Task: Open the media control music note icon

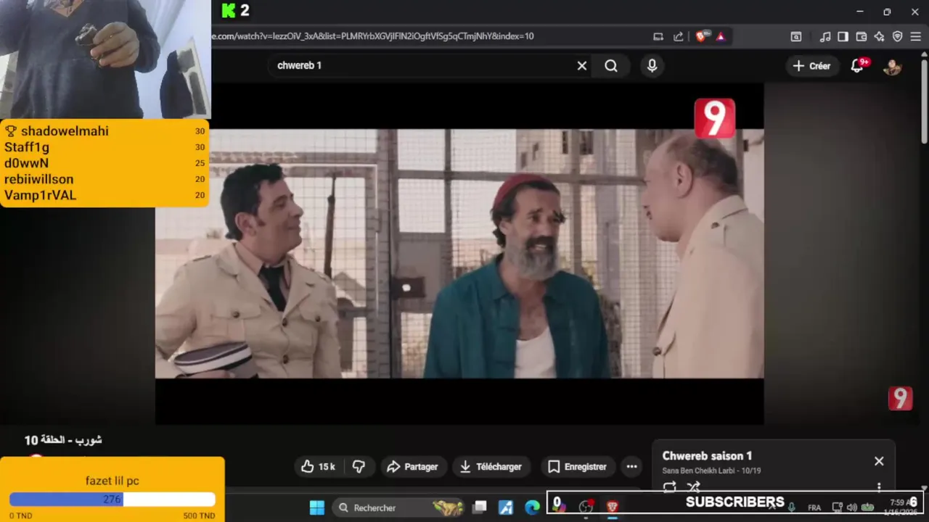Action: pos(825,36)
